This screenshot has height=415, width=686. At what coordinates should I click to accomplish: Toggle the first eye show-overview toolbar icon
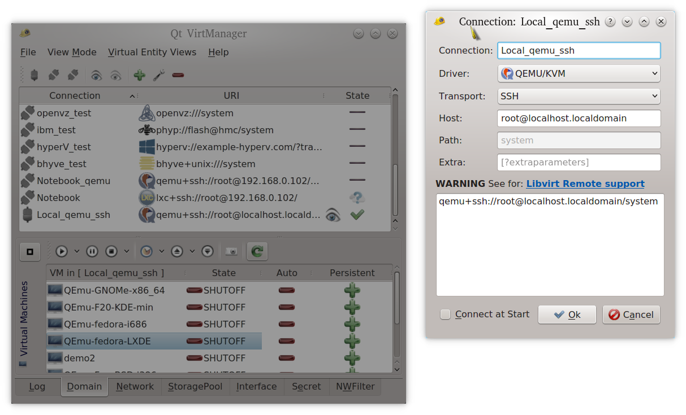click(x=97, y=75)
